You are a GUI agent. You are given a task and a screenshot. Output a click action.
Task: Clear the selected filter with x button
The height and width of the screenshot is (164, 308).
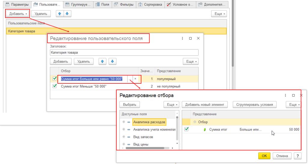pos(135,79)
